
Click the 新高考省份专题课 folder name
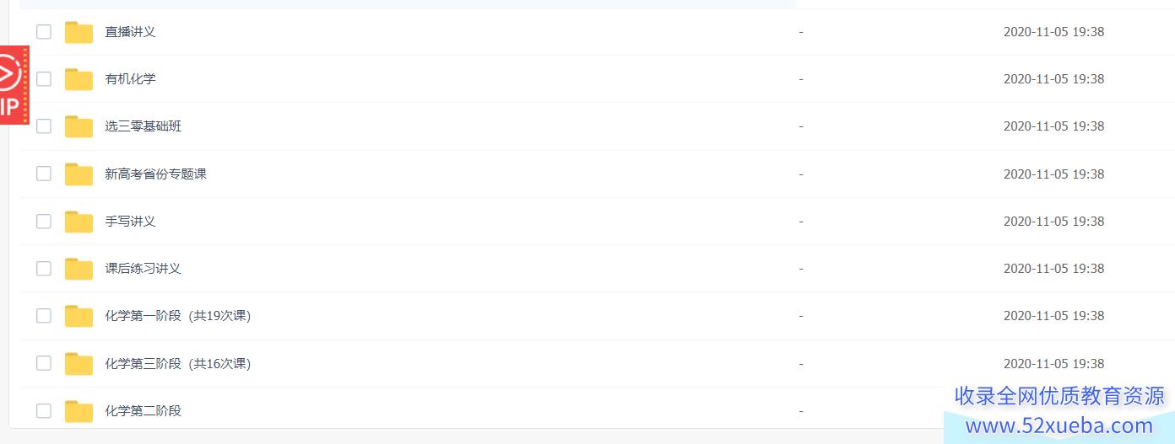click(155, 174)
